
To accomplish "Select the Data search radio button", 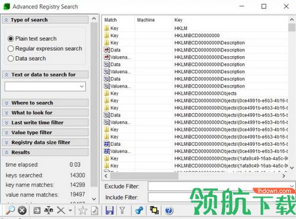I will pos(11,59).
